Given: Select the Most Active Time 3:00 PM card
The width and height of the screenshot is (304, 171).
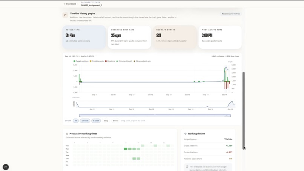Looking at the screenshot, I should coord(220,37).
